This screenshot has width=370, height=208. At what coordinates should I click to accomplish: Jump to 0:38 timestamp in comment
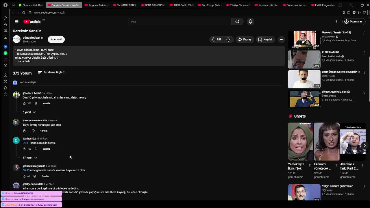25,143
